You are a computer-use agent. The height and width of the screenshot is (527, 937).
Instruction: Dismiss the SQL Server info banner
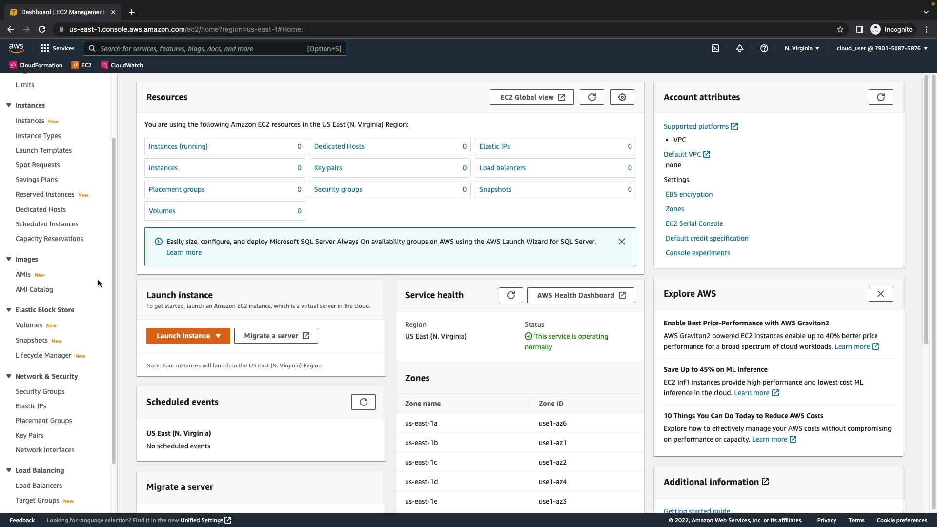point(621,242)
